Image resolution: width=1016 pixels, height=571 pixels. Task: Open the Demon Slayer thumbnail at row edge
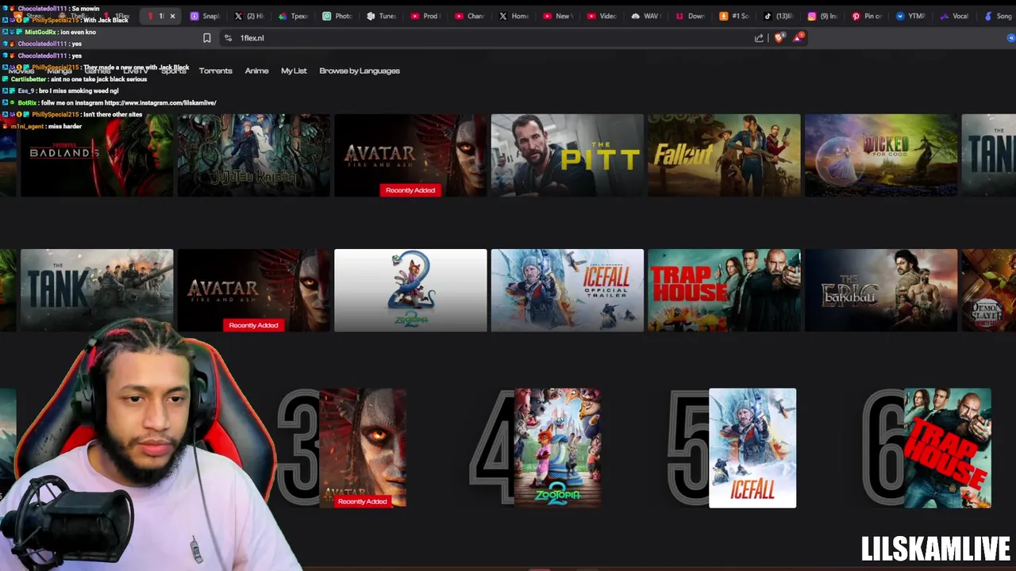pos(989,290)
